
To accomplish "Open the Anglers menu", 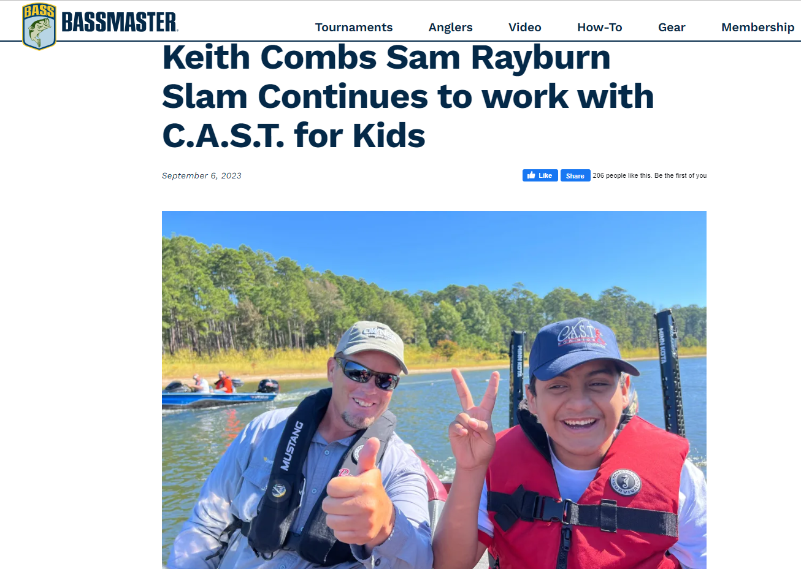I will pyautogui.click(x=451, y=27).
